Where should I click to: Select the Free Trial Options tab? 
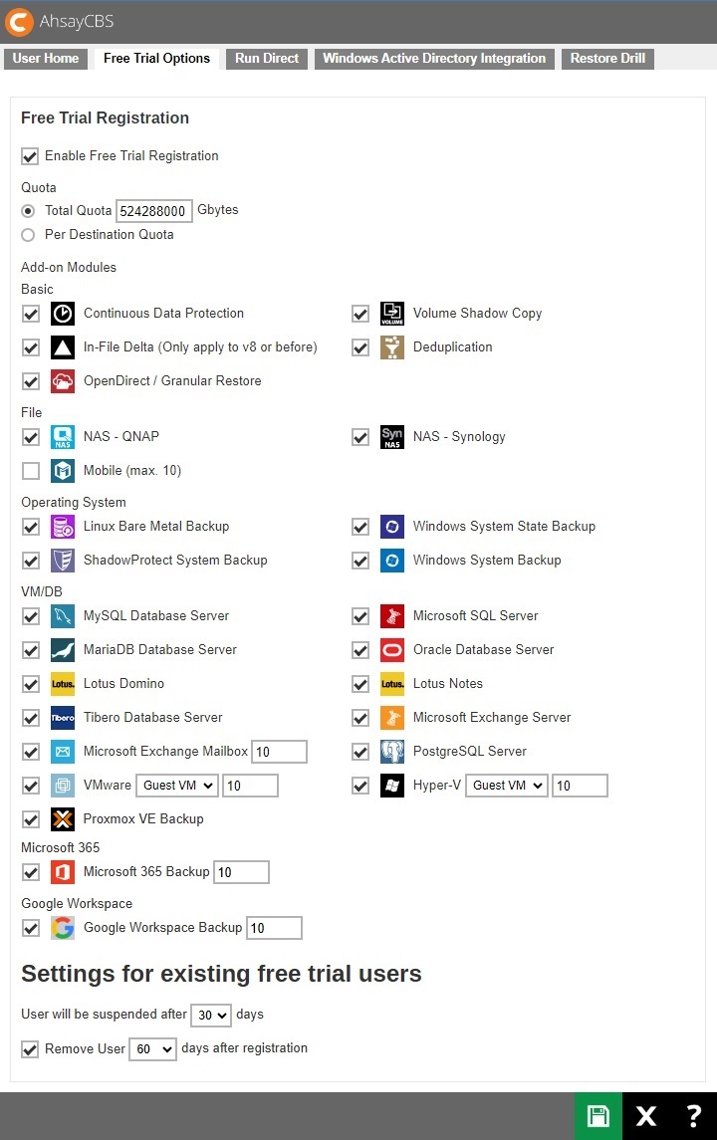[156, 58]
